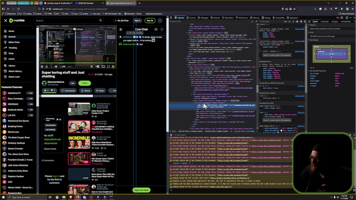Open the linktr.ee link in description
This screenshot has width=356, height=200.
click(52, 141)
